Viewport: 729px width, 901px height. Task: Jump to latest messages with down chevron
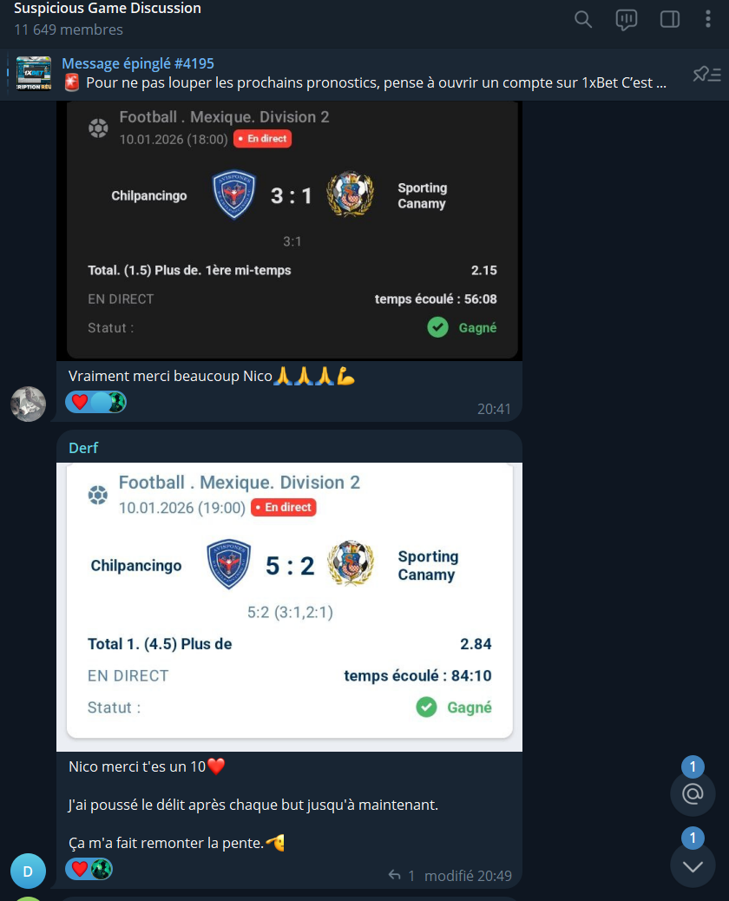693,866
